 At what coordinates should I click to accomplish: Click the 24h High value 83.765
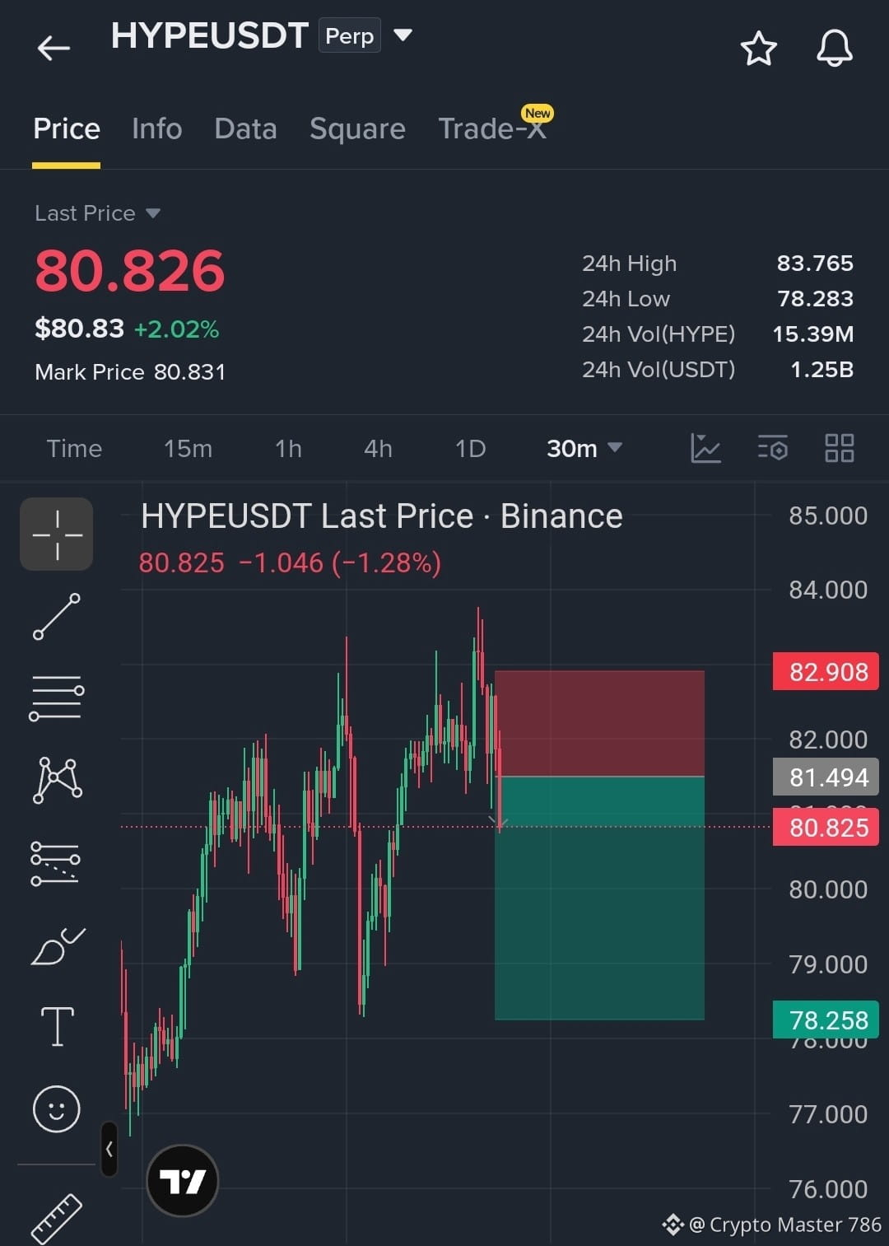click(815, 264)
